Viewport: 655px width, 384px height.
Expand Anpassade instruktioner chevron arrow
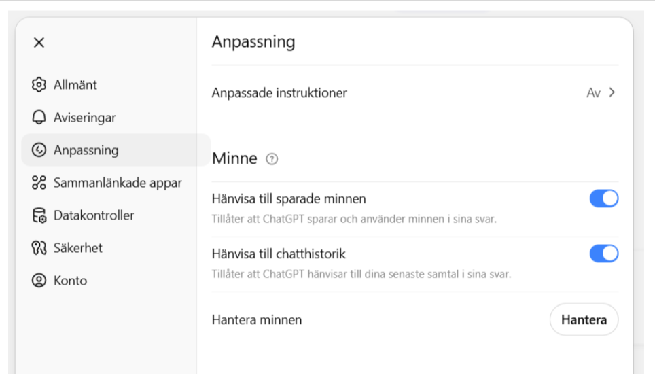(x=612, y=92)
